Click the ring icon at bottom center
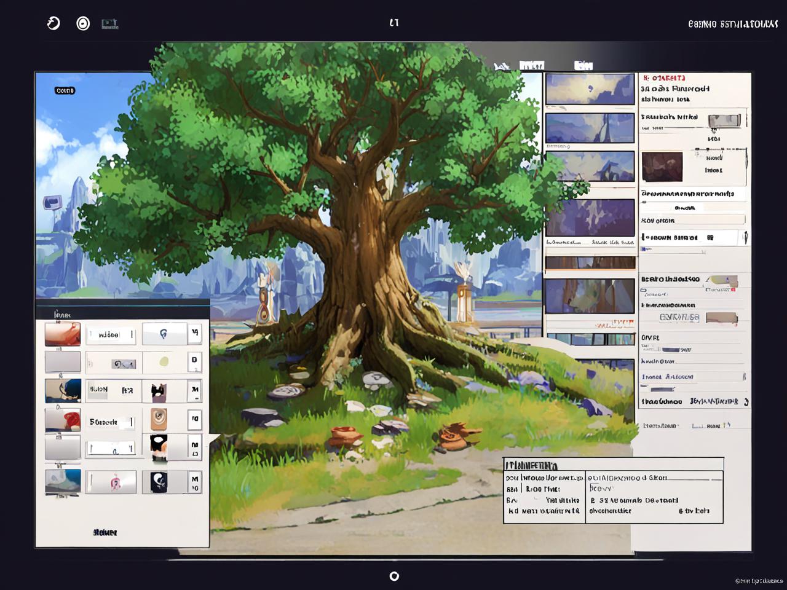Screen dimensions: 787x590 click(394, 576)
